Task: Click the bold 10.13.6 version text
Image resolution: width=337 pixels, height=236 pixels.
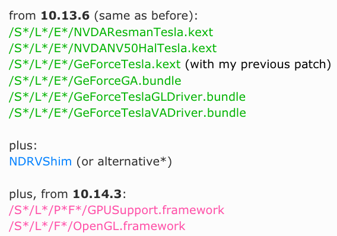Action: (x=65, y=16)
